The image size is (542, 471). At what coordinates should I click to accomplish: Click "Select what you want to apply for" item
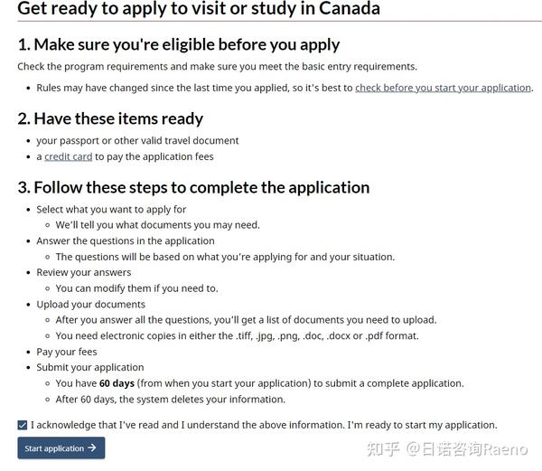(x=111, y=209)
